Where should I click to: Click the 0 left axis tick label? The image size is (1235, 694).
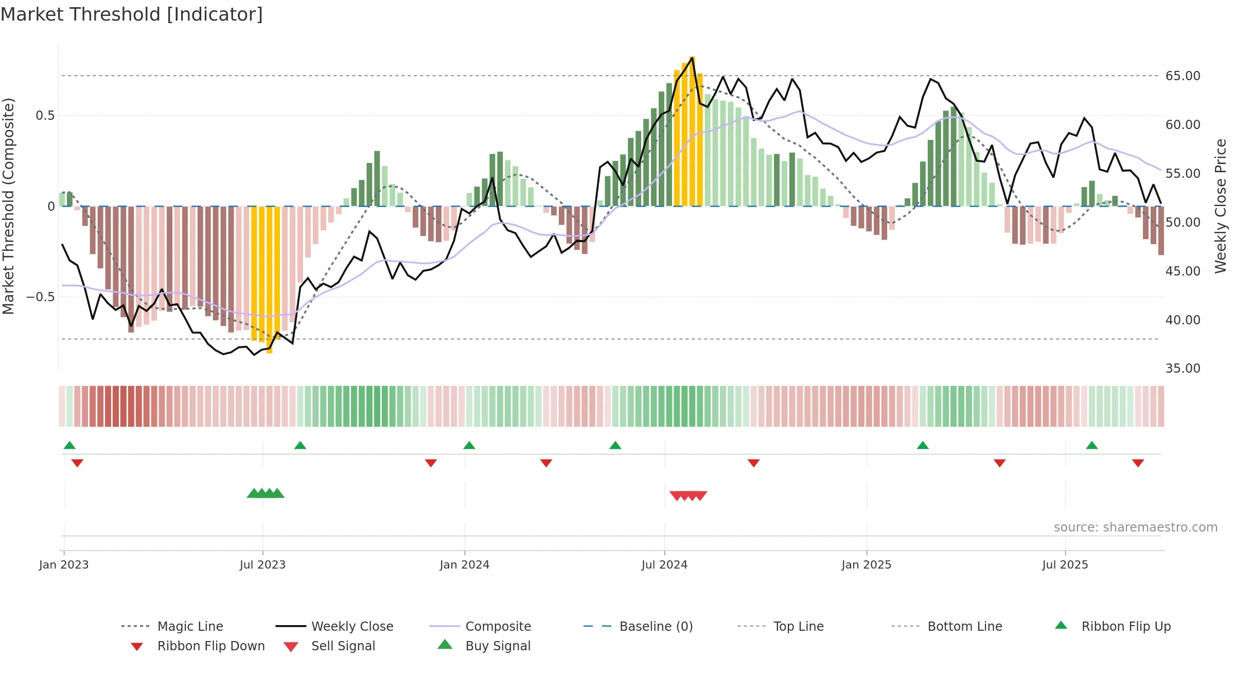click(51, 207)
